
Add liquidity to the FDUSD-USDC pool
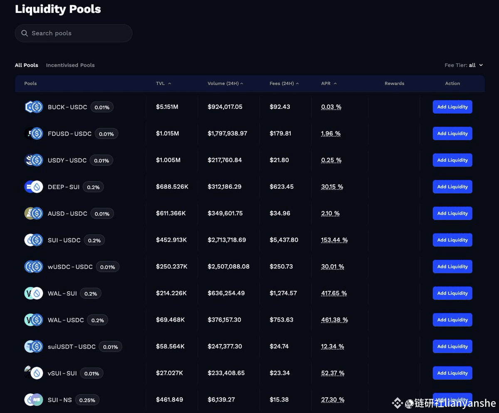(x=452, y=134)
